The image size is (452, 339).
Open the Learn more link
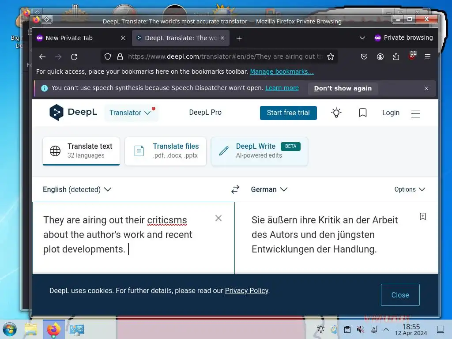[282, 88]
